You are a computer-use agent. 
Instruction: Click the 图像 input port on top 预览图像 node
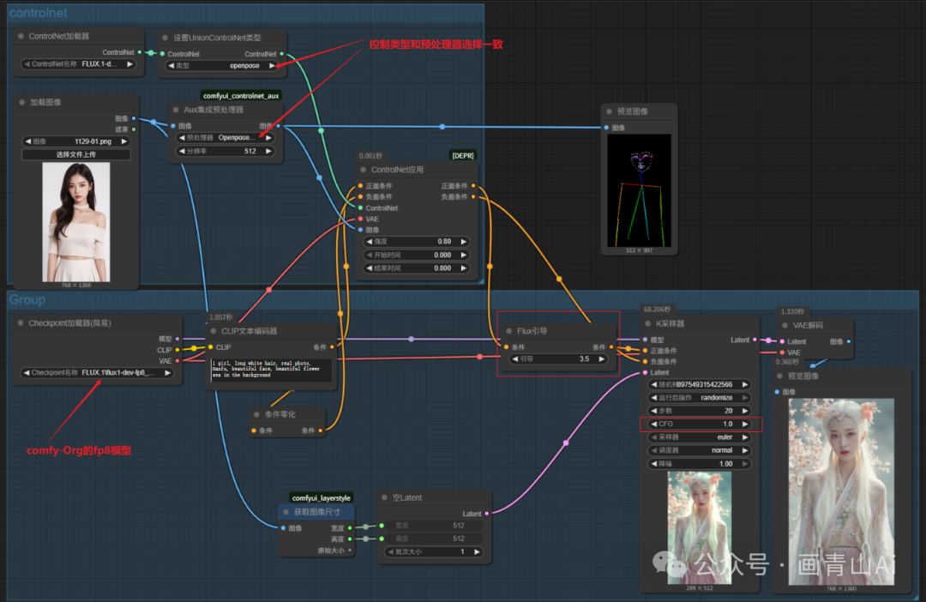(606, 128)
